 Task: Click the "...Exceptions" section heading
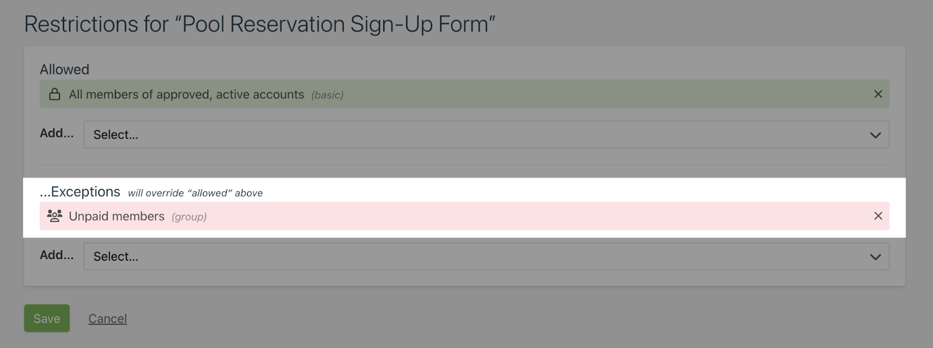click(x=80, y=192)
